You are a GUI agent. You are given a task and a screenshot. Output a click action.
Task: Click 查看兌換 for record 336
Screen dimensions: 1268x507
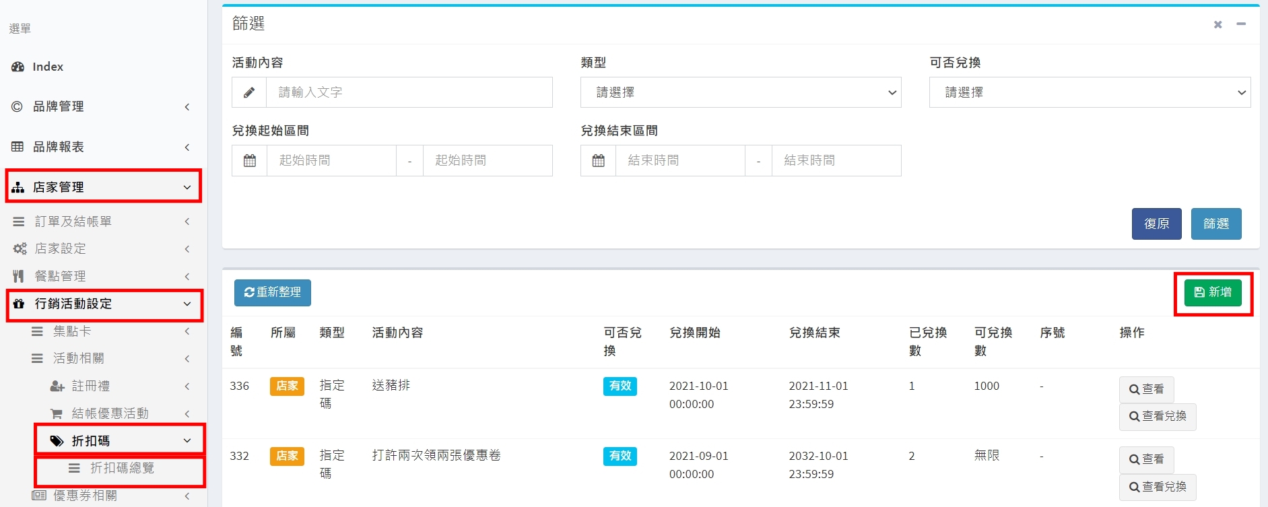(1158, 416)
